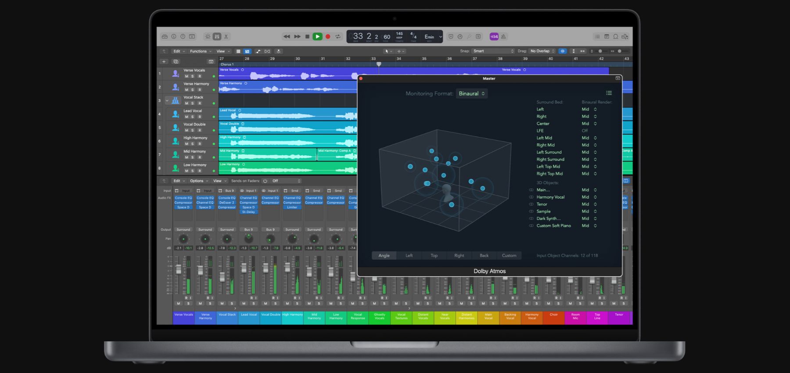Select the Back view tab in Dolby Atmos
This screenshot has width=790, height=373.
pos(484,255)
